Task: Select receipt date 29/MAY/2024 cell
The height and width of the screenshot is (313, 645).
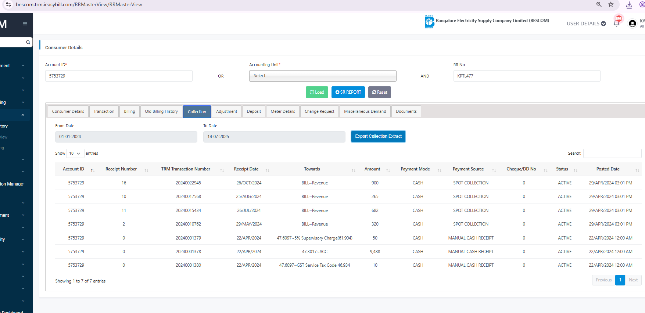Action: (249, 224)
